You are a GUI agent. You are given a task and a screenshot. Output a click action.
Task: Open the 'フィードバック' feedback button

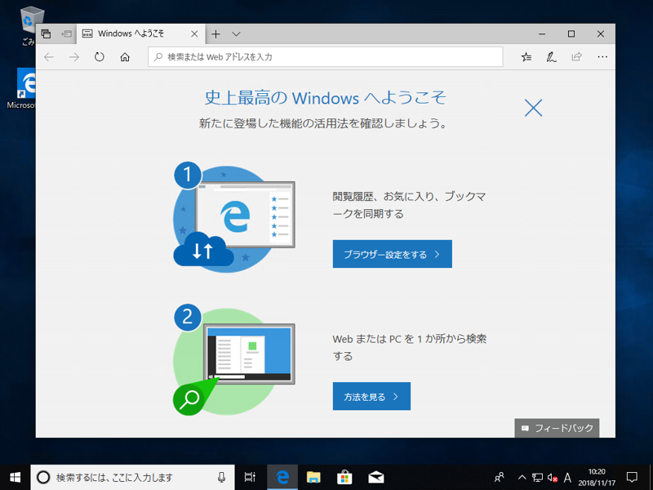tap(557, 428)
